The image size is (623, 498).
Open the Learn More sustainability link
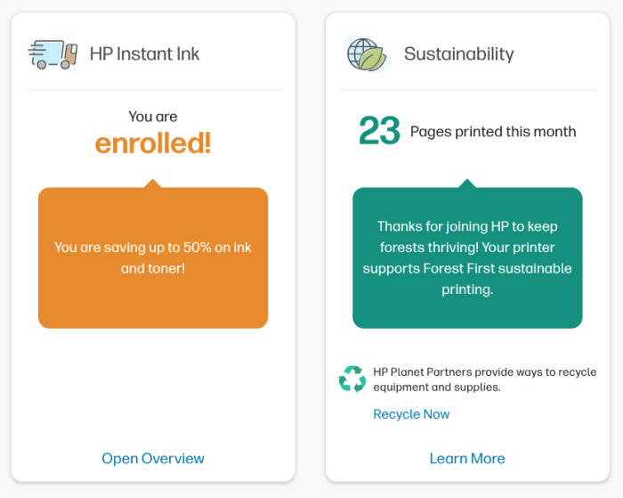(x=467, y=459)
